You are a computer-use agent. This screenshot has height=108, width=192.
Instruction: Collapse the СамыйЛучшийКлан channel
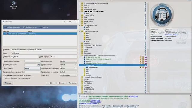(x=79, y=31)
